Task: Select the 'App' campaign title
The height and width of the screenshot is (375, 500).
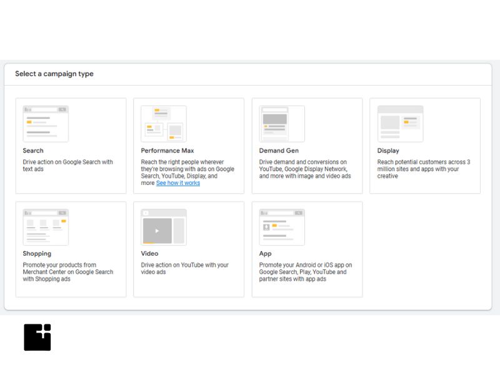Action: click(265, 254)
